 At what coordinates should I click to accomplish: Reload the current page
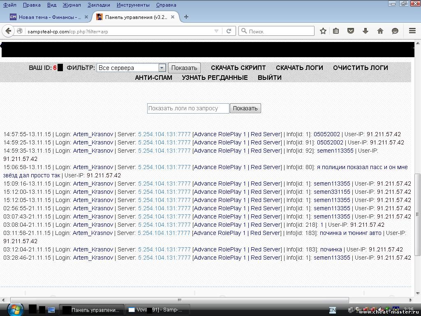[229, 31]
